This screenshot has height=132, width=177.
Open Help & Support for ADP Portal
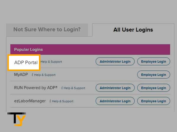51,62
